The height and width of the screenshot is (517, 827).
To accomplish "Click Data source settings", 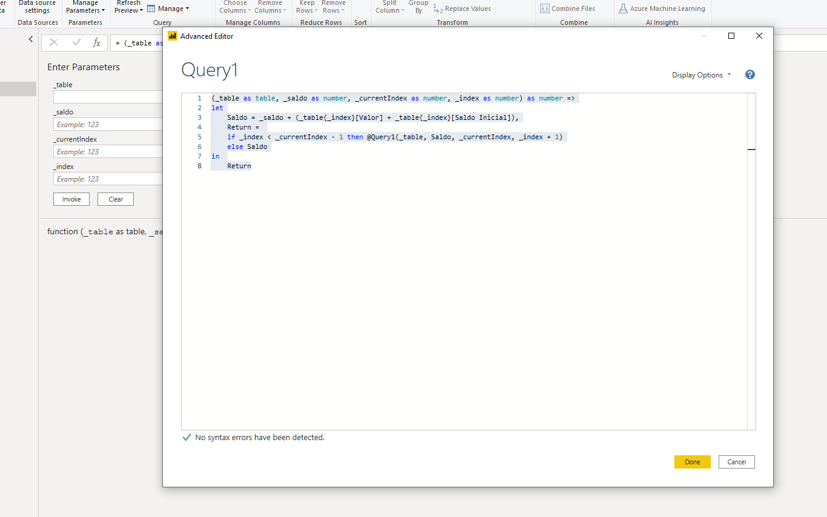I will pyautogui.click(x=38, y=7).
